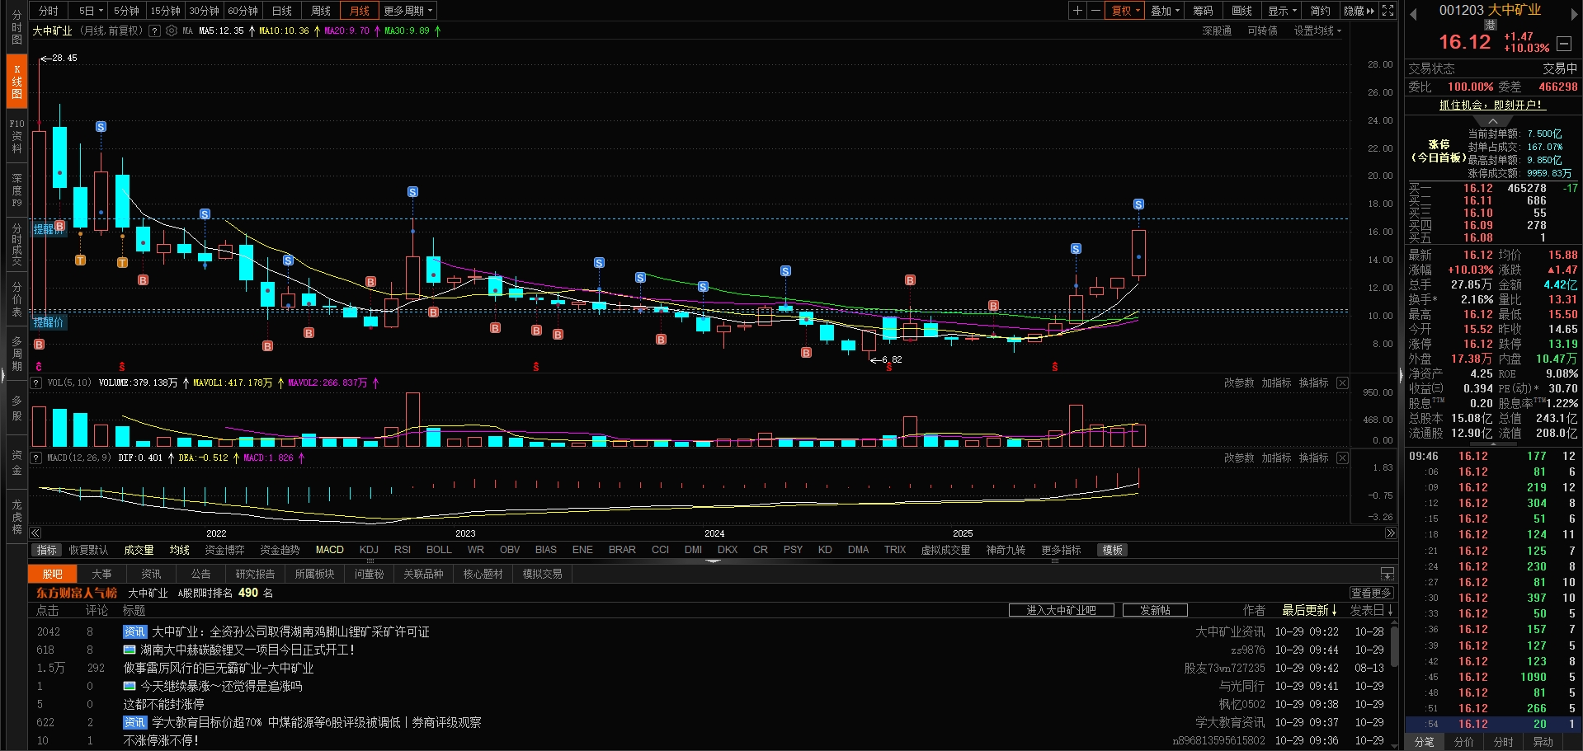Toggle 简约 simple mode
This screenshot has height=751, width=1583.
click(x=1321, y=11)
